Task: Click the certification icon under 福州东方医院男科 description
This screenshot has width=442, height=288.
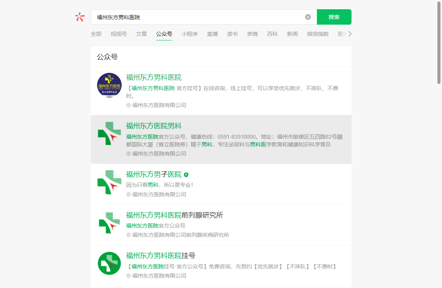Action: 129,154
